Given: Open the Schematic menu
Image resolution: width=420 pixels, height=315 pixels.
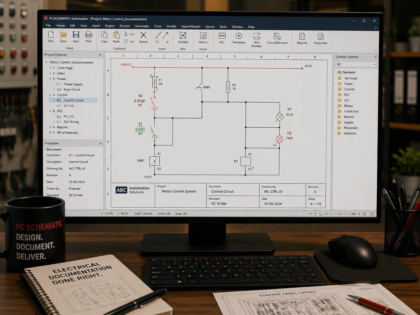Looking at the screenshot, I should tap(142, 26).
